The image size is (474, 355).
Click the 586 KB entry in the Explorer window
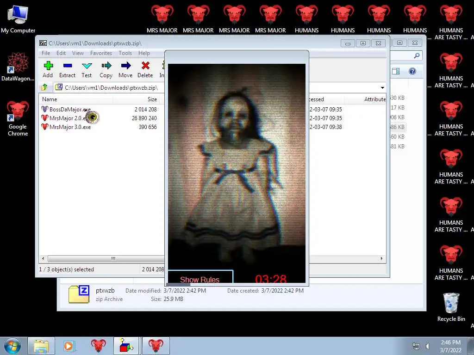point(397,127)
